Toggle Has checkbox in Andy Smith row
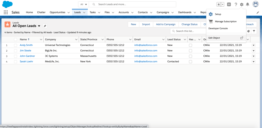 point(190,45)
